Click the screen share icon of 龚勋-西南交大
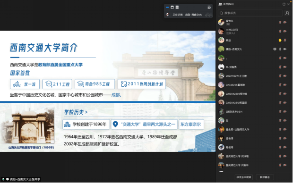 tap(275, 49)
